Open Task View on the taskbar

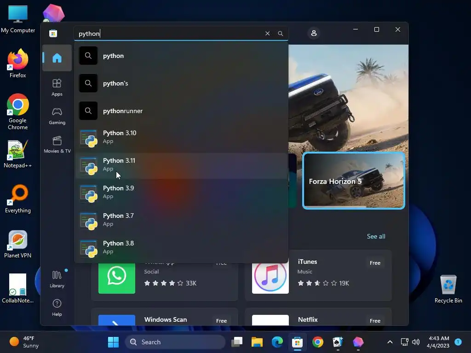tap(237, 342)
